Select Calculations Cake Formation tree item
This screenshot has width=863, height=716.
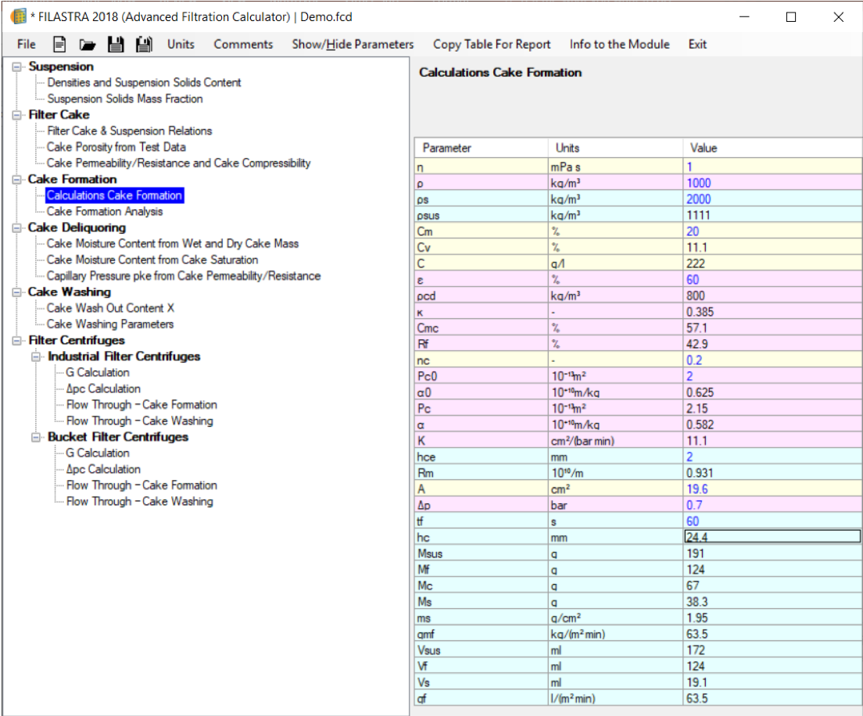(114, 195)
